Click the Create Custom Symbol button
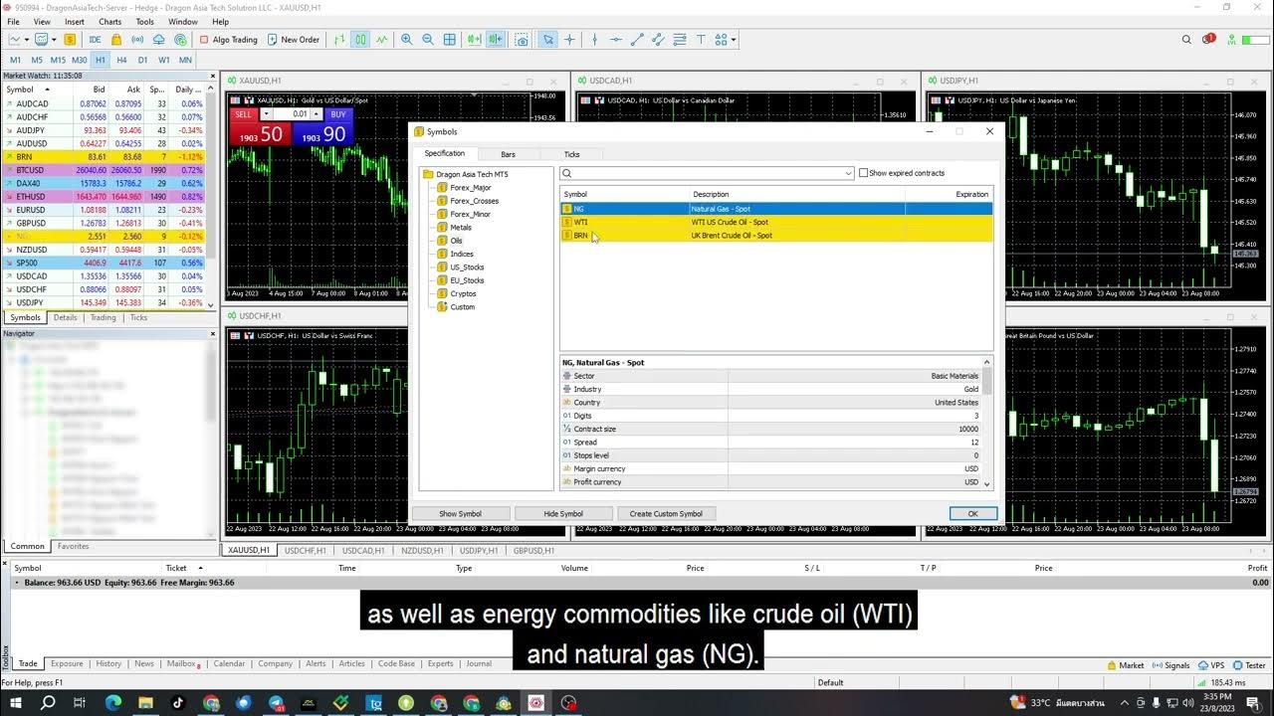Image resolution: width=1274 pixels, height=716 pixels. coord(666,514)
